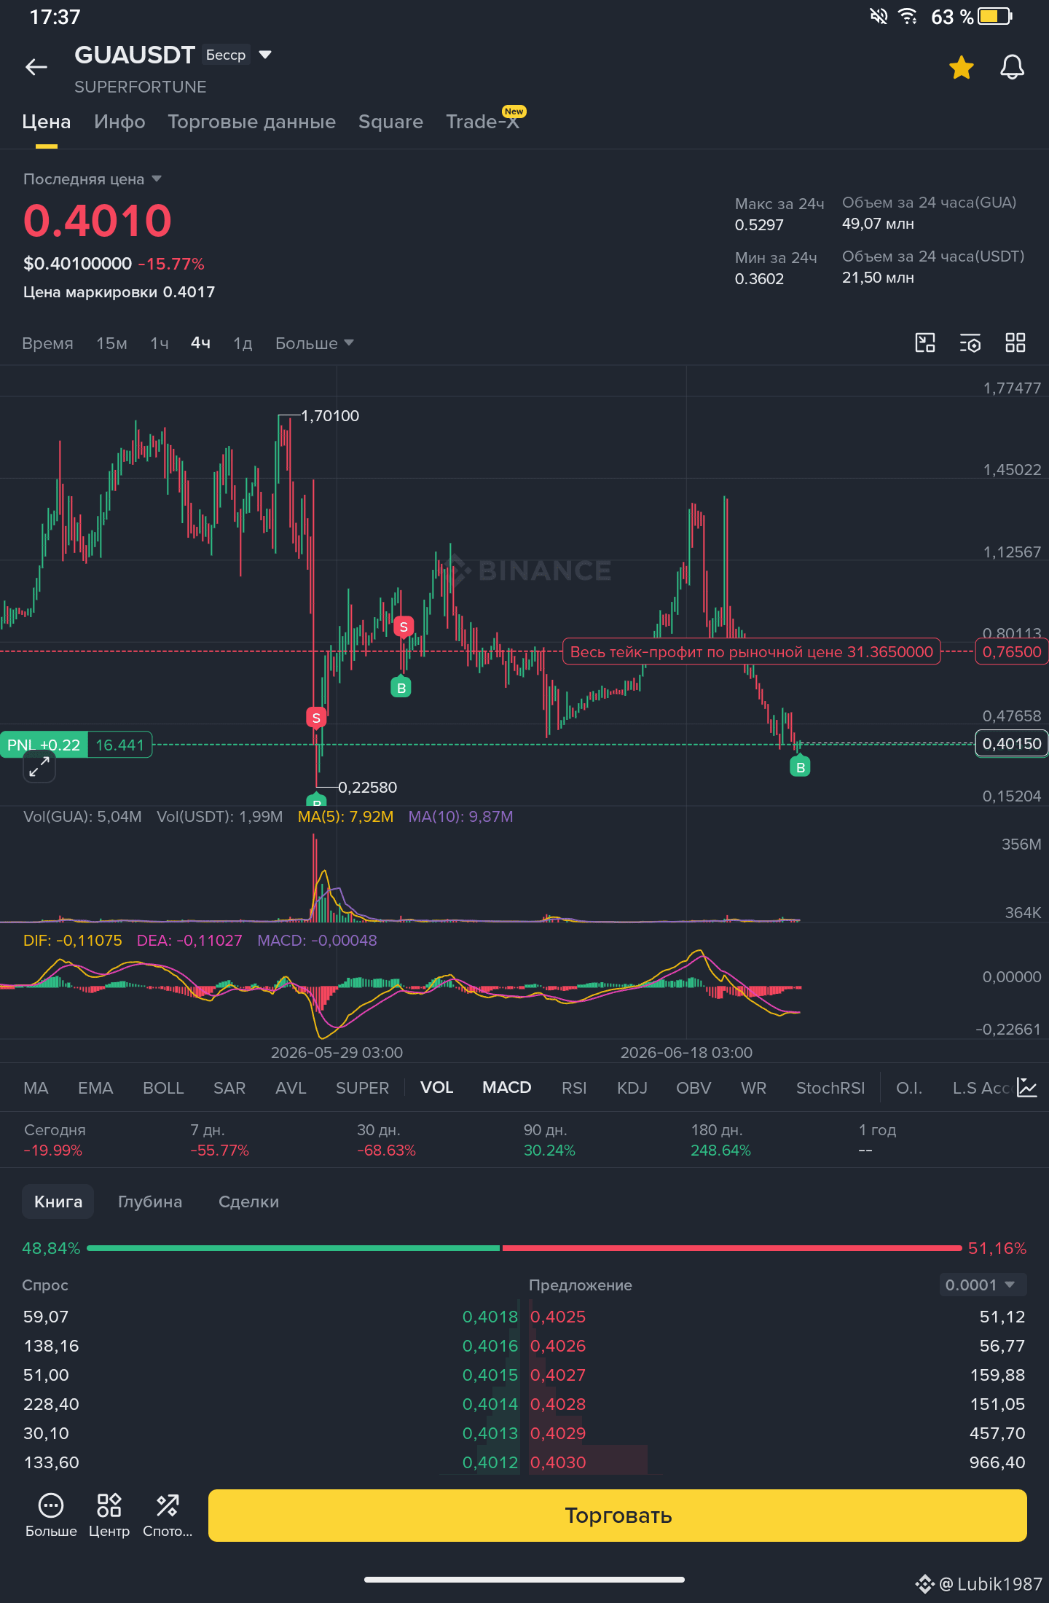Open the 0.0001 price precision dropdown
The width and height of the screenshot is (1049, 1603).
(x=983, y=1285)
